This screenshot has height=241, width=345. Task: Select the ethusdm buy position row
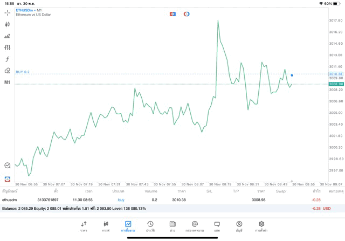[162, 199]
